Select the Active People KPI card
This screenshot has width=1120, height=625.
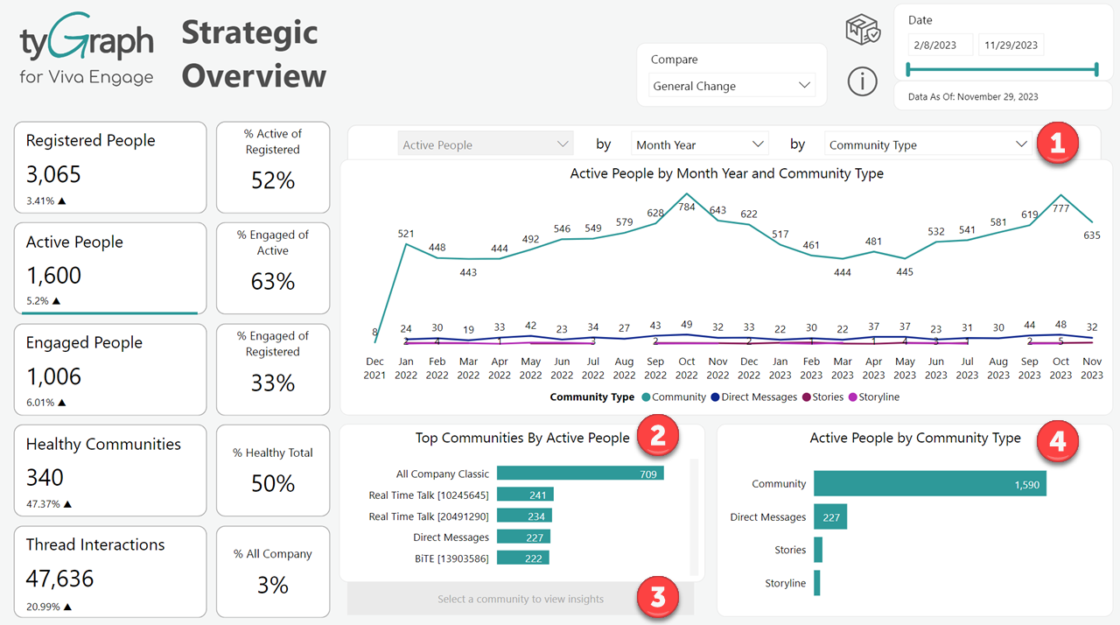click(x=110, y=268)
